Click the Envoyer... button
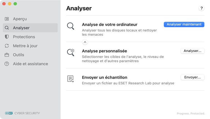The width and height of the screenshot is (210, 119). (x=192, y=77)
